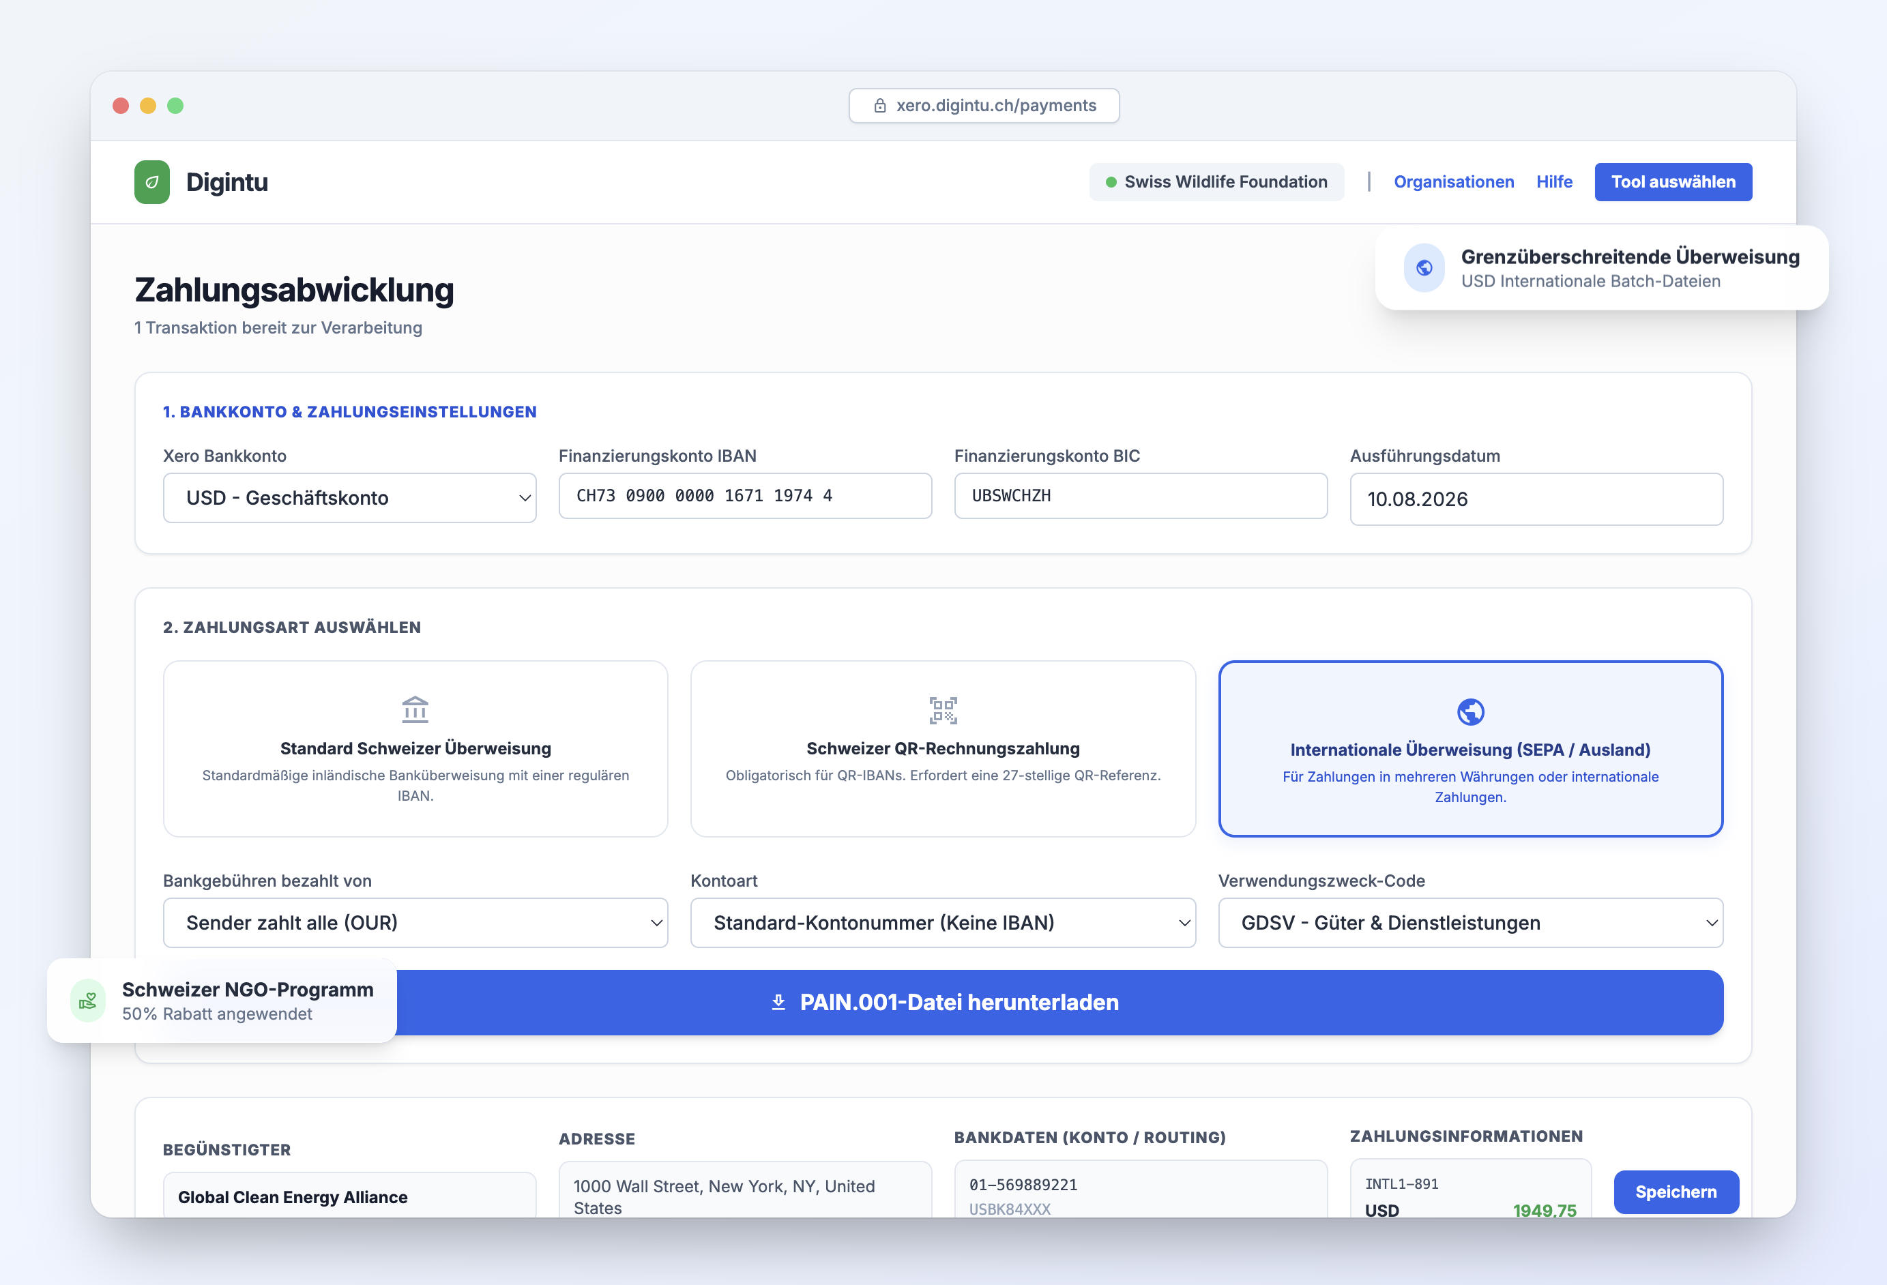Click the Schweizer NGO-Programm discount badge
Viewport: 1887px width, 1285px height.
[x=222, y=1001]
